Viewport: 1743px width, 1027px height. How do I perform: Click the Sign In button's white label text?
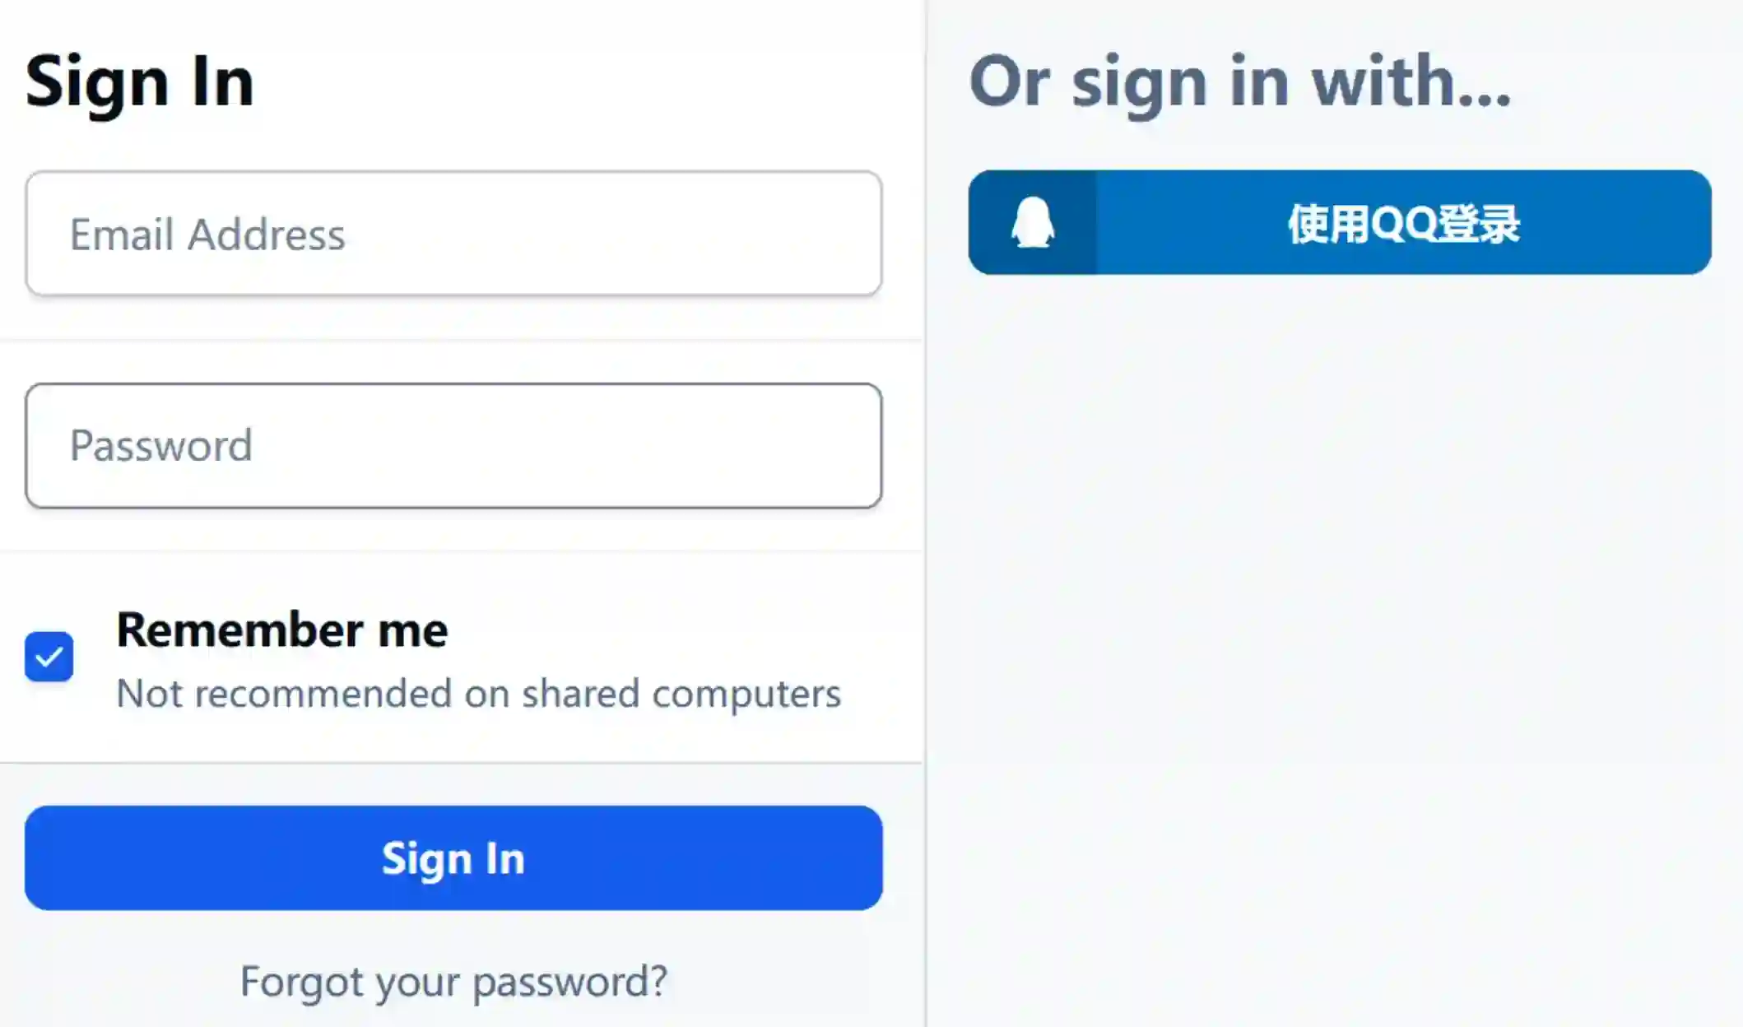click(x=453, y=858)
